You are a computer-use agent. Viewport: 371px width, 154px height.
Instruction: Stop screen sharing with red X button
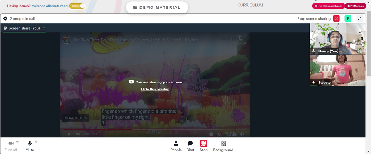coord(336,18)
